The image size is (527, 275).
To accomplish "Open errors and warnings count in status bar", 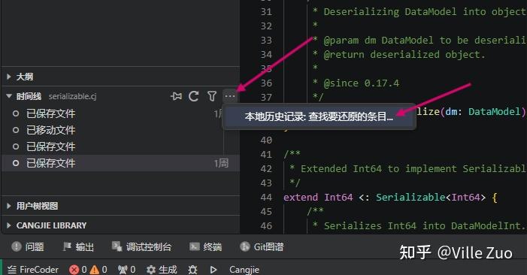I will pos(88,269).
